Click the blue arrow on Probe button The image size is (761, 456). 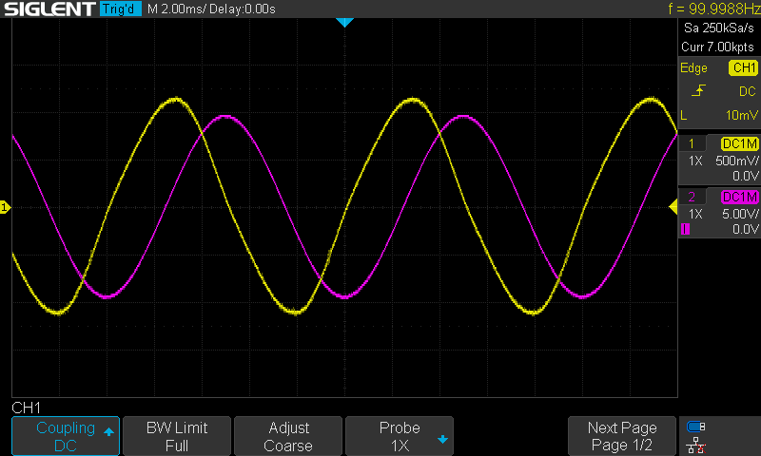[x=442, y=440]
